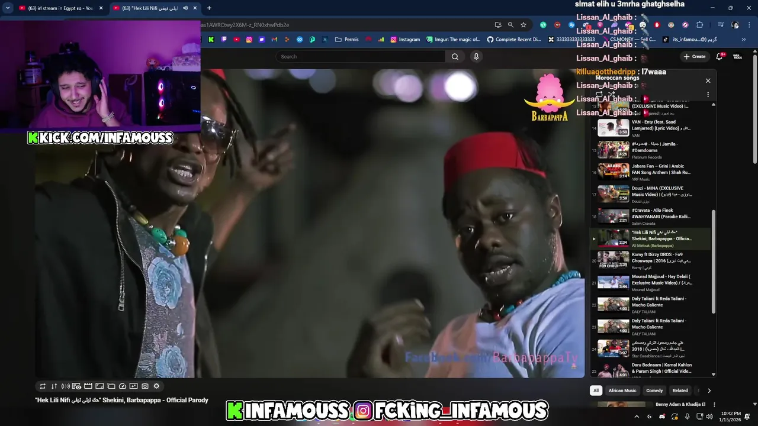Open the Twitch bookmark icon
Image resolution: width=758 pixels, height=426 pixels.
(224, 40)
